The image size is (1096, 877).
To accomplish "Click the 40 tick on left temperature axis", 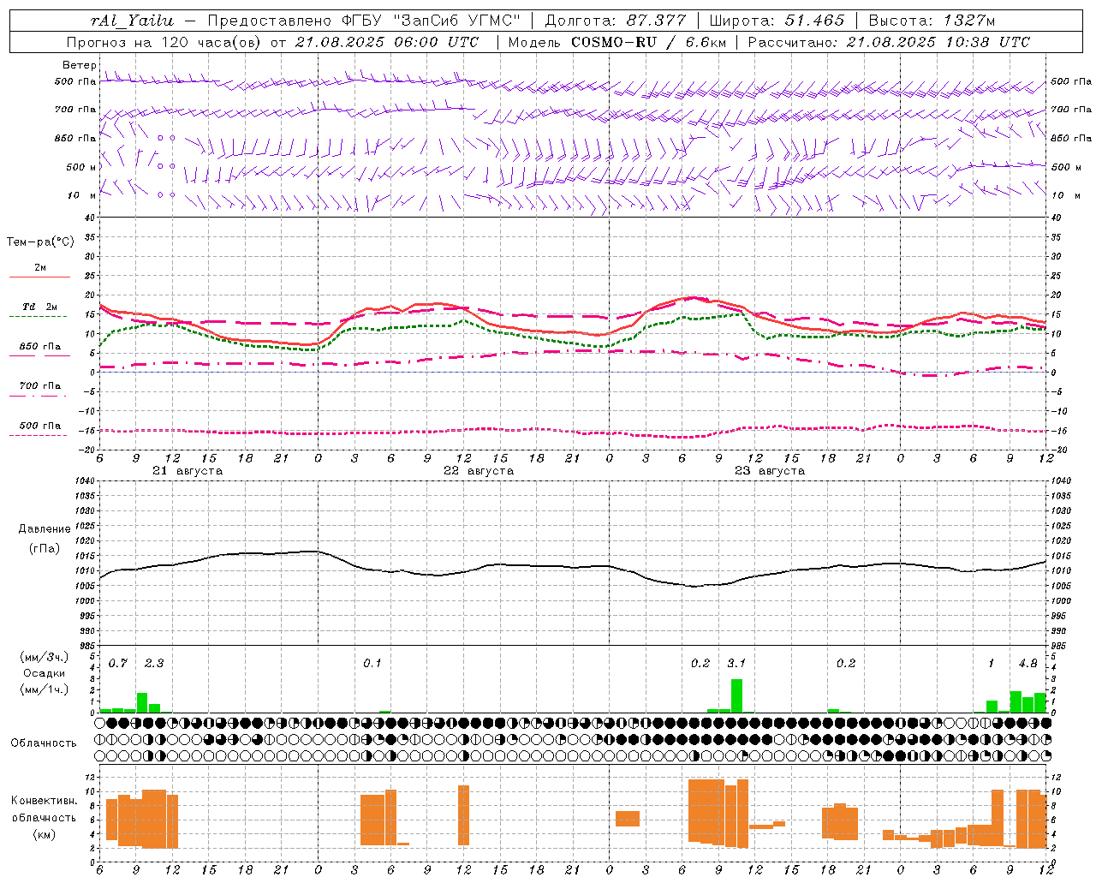I will click(x=88, y=218).
